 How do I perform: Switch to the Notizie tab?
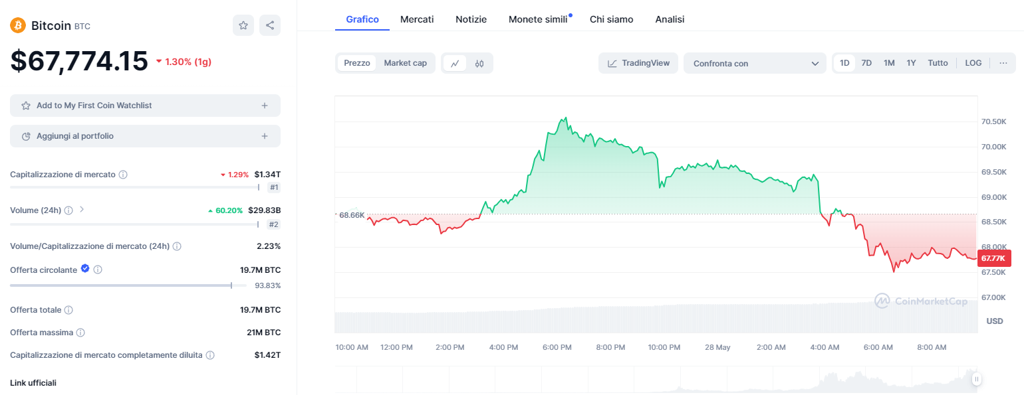(471, 19)
